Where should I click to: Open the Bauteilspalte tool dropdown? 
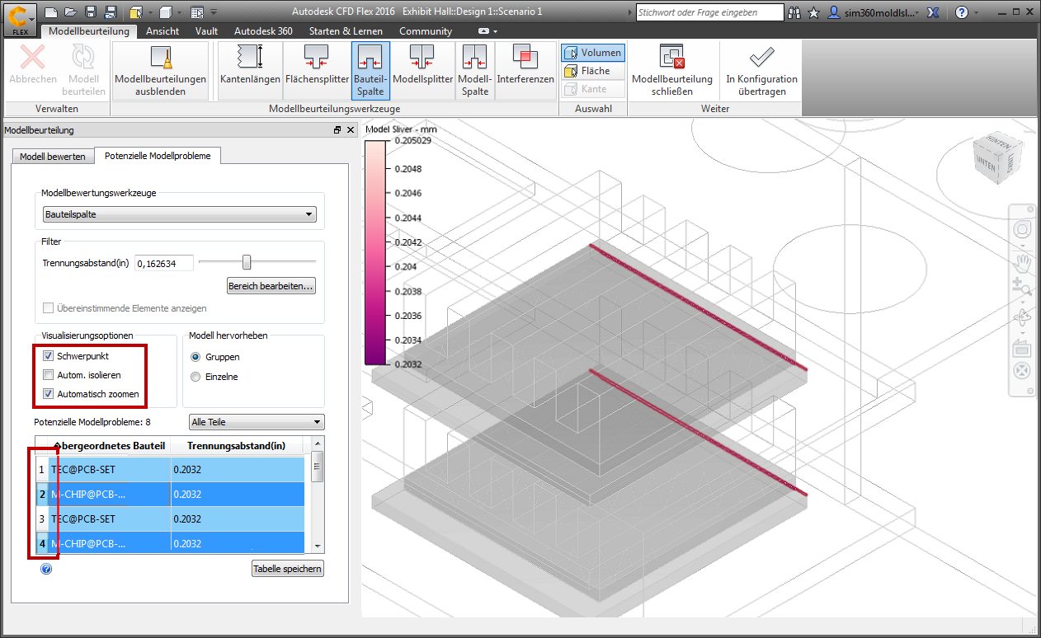click(x=179, y=214)
